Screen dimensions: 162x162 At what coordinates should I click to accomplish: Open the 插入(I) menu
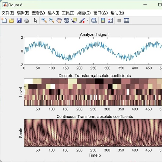point(53,13)
